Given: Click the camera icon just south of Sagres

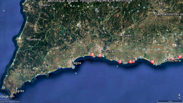Looking at the screenshot, I should (x=12, y=95).
